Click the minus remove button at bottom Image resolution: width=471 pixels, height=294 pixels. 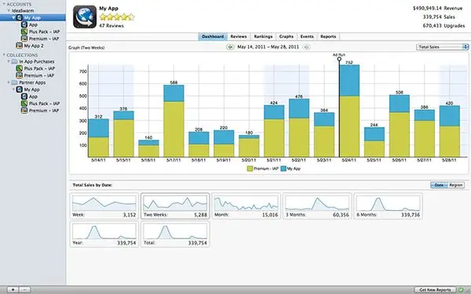24,290
